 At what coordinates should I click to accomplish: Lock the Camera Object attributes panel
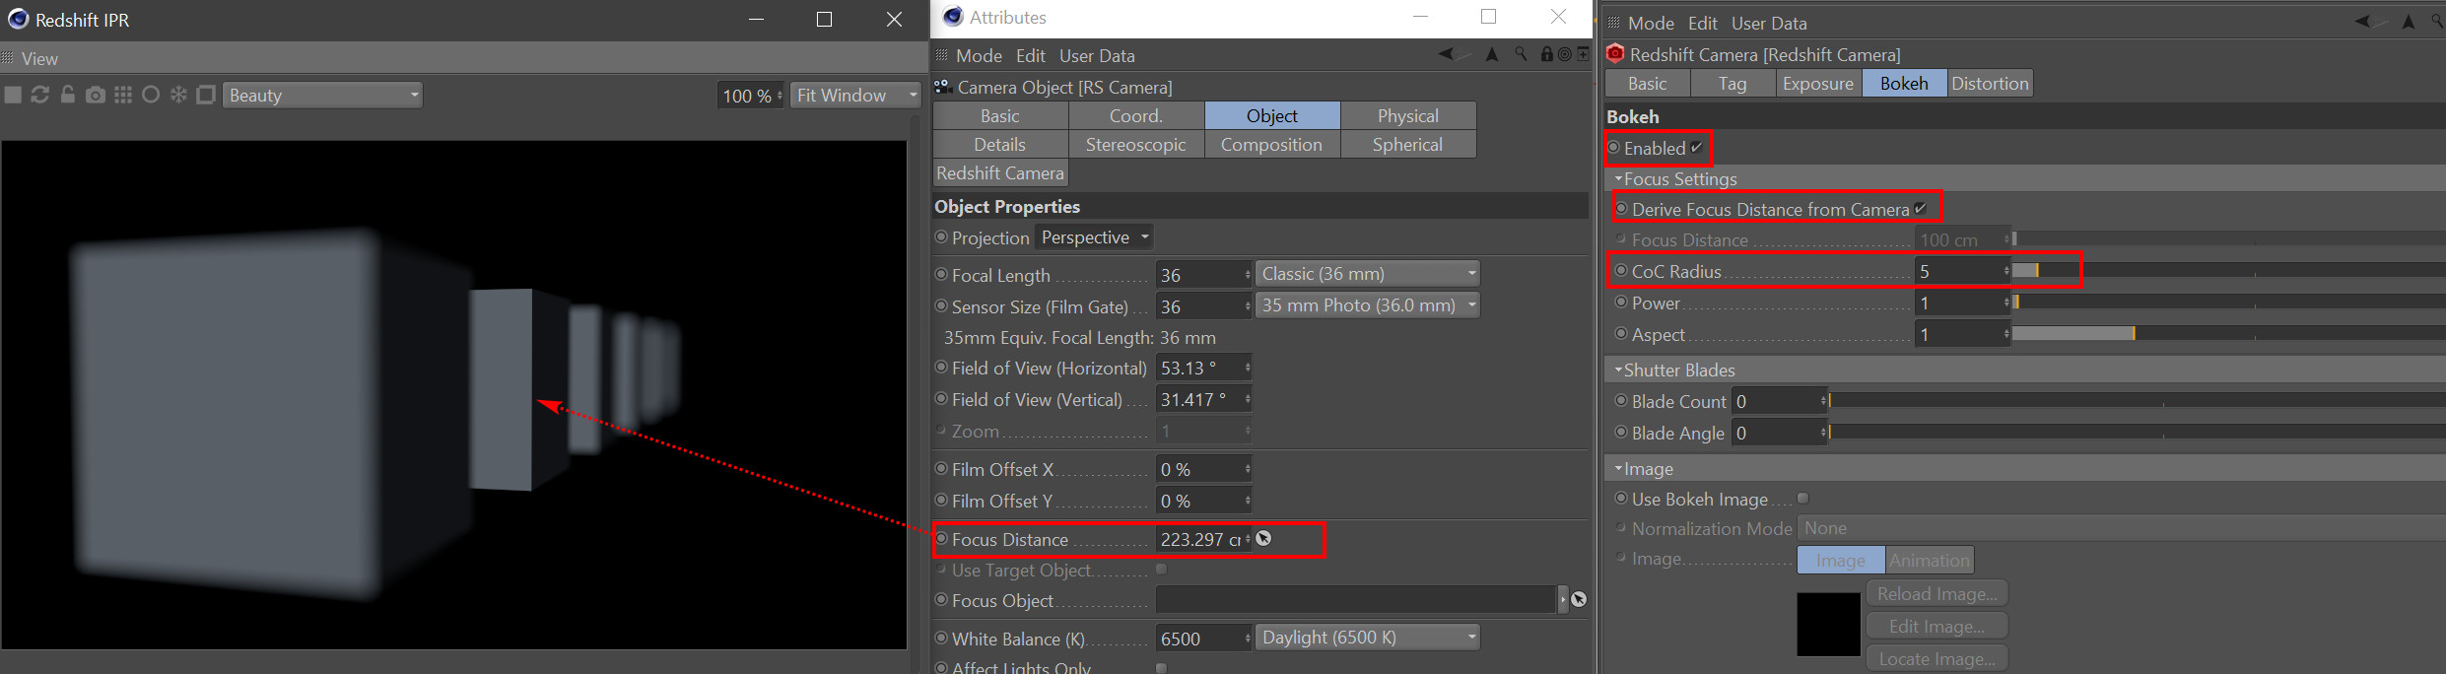[1547, 54]
